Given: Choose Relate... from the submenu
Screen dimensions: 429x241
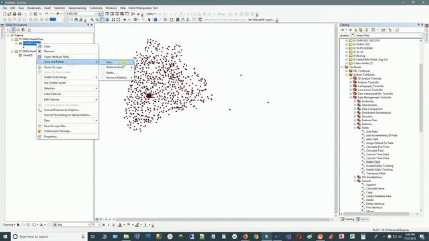Looking at the screenshot, I should point(116,73).
